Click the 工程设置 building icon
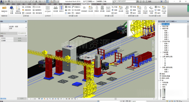The width and height of the screenshot is (189, 102). [12, 8]
